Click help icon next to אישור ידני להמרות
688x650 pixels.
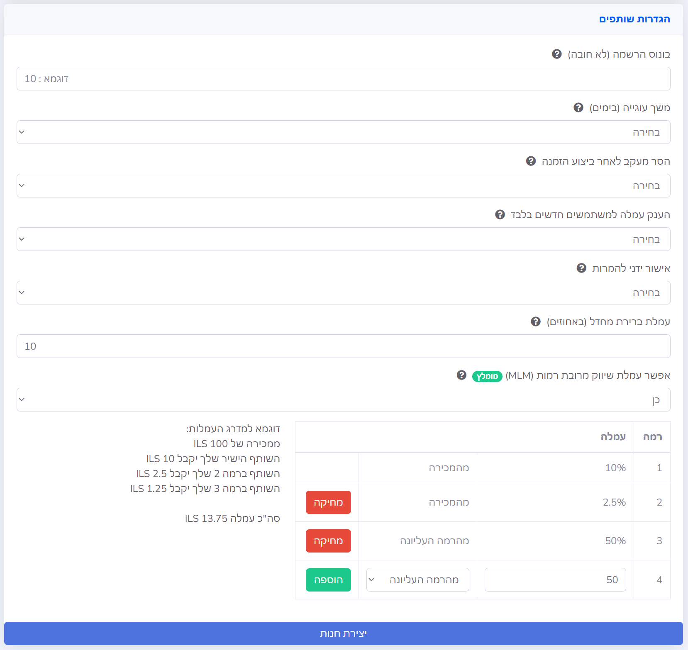[581, 268]
